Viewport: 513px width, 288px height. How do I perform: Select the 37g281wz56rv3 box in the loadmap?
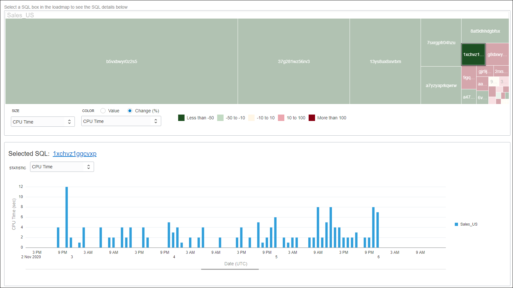tap(294, 61)
